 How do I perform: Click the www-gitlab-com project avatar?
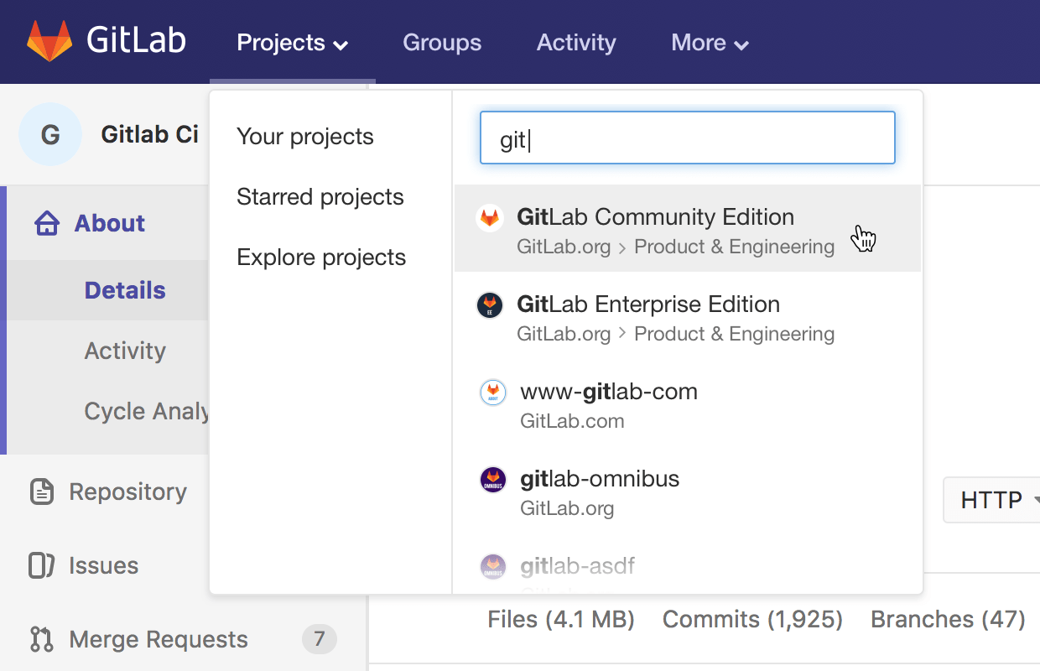[x=493, y=393]
